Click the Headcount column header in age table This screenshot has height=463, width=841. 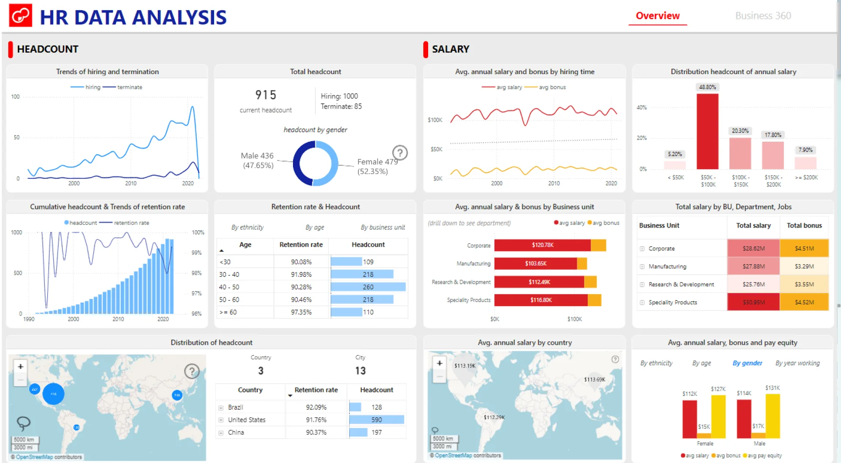point(368,245)
